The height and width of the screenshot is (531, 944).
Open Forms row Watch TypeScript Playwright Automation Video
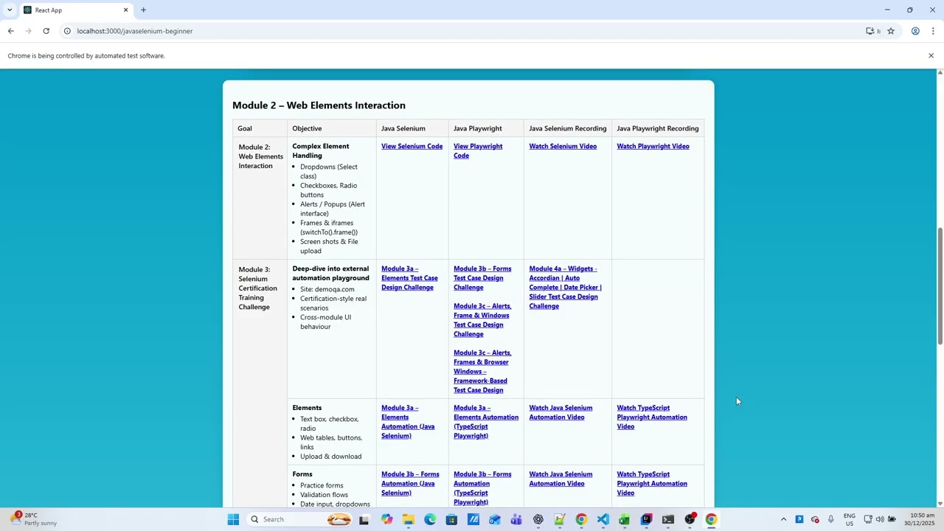click(652, 483)
